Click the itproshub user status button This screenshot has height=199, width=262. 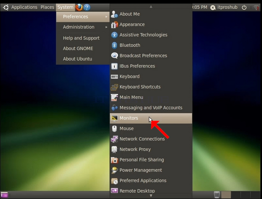tap(224, 7)
